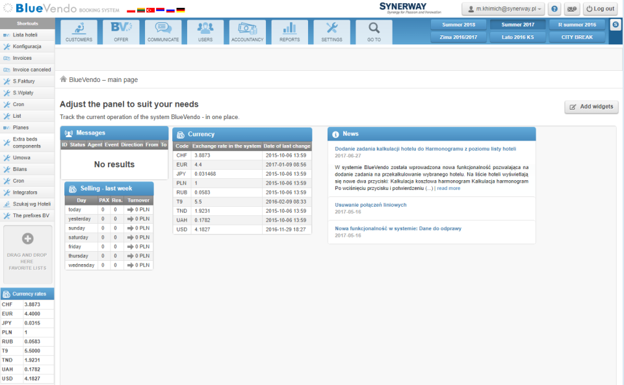
Task: Switch to CITY BREAK season
Action: coord(577,37)
